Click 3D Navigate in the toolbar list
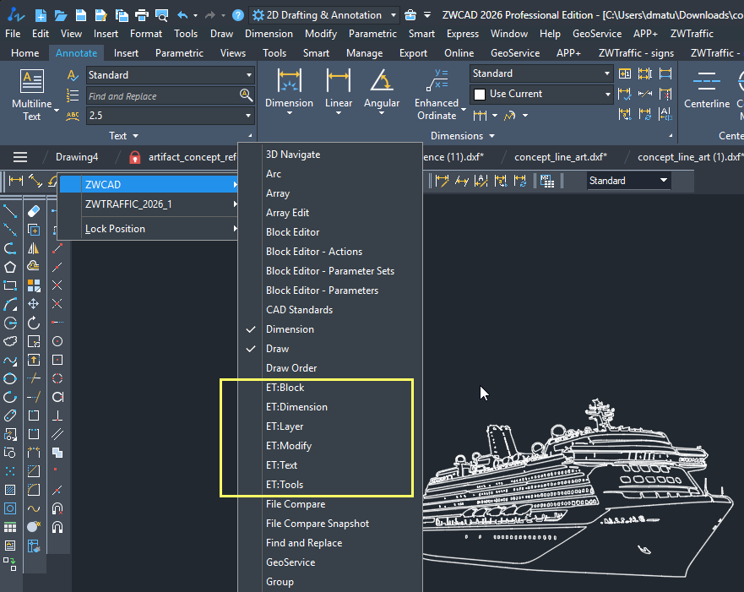The height and width of the screenshot is (592, 744). [x=293, y=155]
